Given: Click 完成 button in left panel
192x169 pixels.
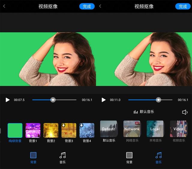Looking at the screenshot, I should tap(87, 6).
